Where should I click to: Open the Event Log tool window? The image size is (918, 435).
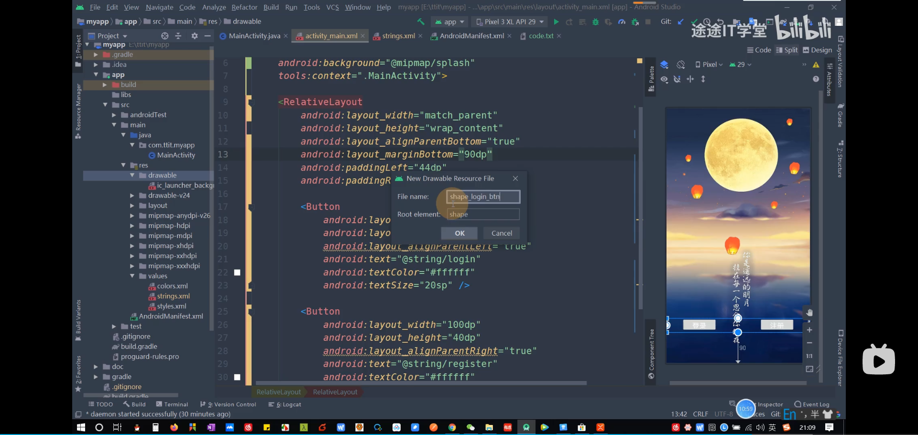(x=812, y=404)
